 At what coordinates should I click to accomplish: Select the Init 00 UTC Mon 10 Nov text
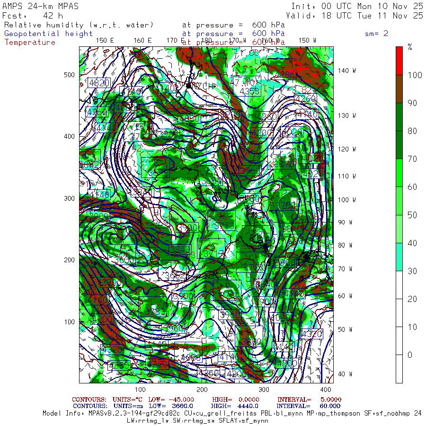point(357,6)
